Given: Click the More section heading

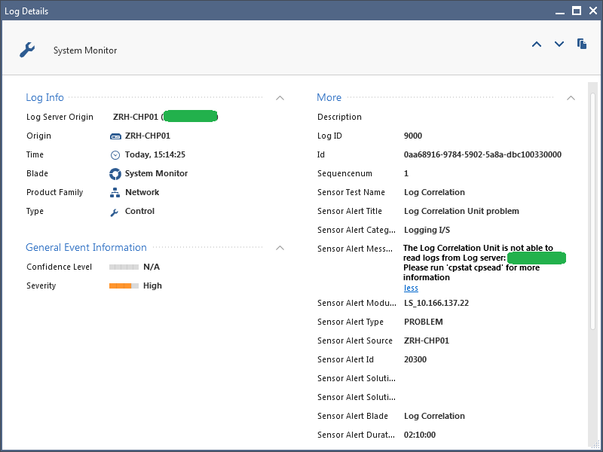Looking at the screenshot, I should pyautogui.click(x=329, y=98).
